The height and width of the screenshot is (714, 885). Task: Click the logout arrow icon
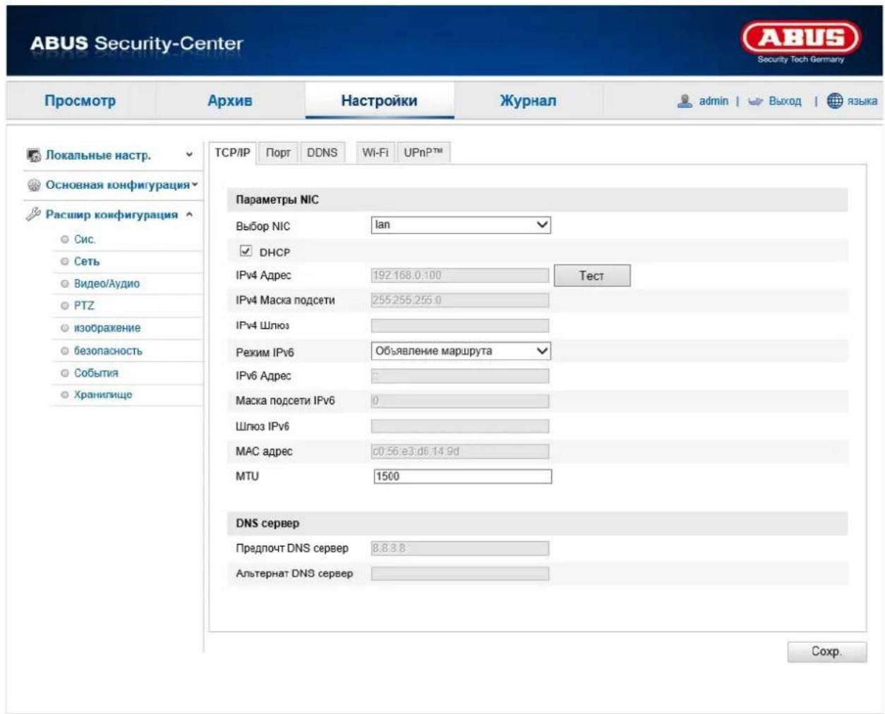point(755,102)
